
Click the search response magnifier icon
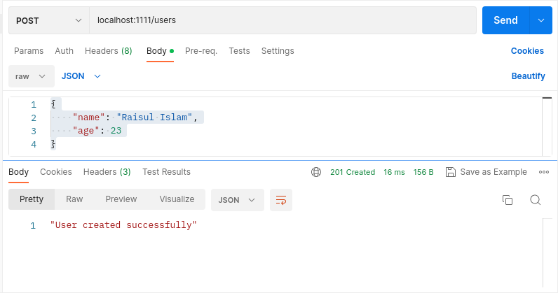[535, 200]
